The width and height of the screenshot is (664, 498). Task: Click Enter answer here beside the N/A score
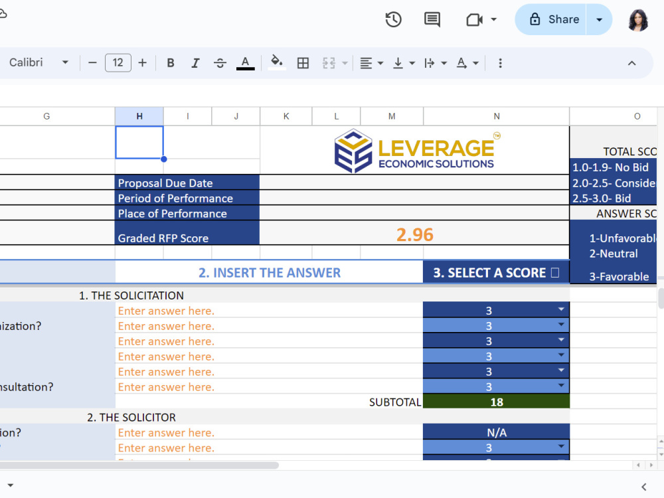point(269,432)
